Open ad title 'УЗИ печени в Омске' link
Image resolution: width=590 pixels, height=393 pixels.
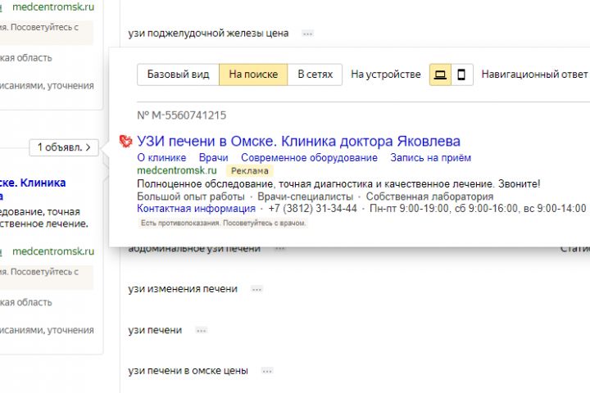(x=298, y=142)
